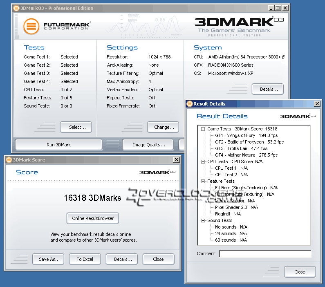Click the 3DMark03 logo in Result Details

click(x=298, y=116)
